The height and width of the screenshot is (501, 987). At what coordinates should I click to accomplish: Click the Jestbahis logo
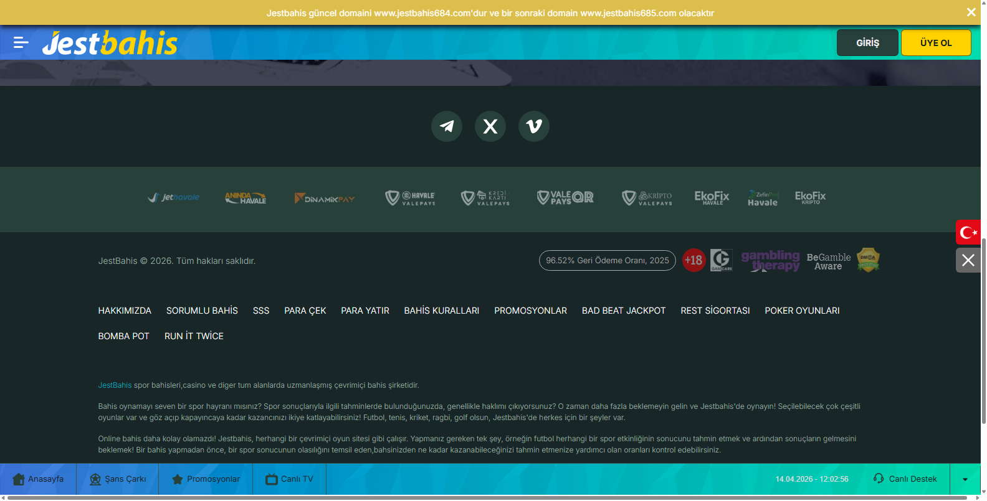[x=110, y=43]
